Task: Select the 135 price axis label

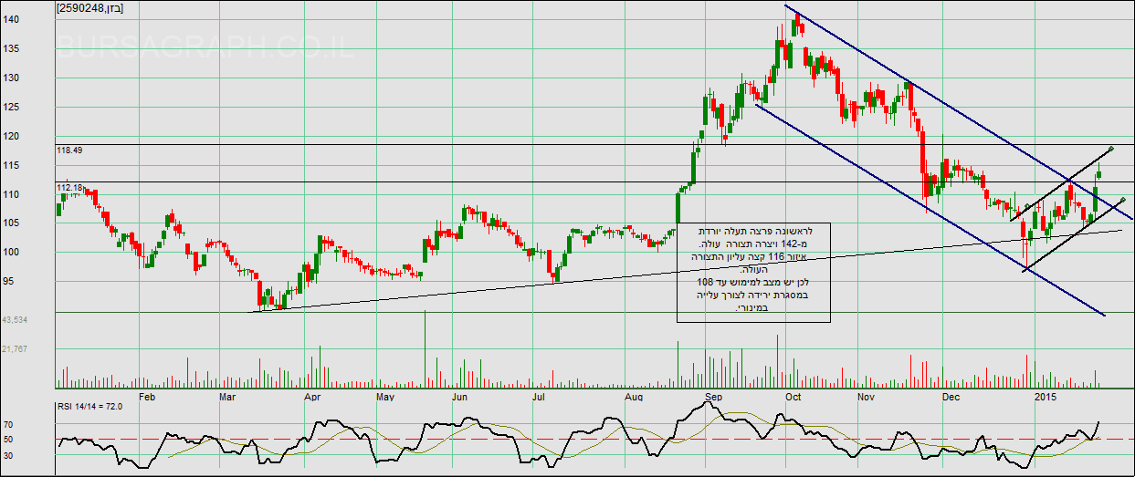Action: [x=12, y=48]
